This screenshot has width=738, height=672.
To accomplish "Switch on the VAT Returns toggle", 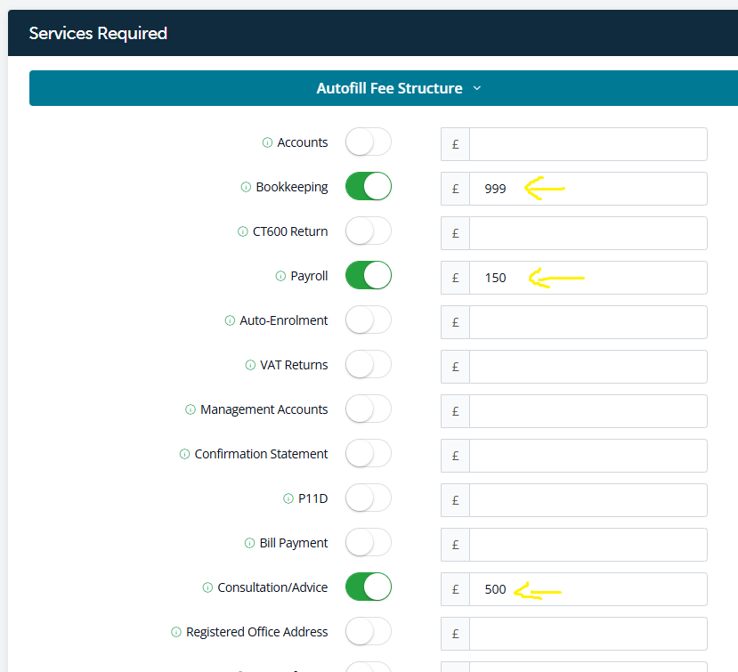I will tap(368, 365).
